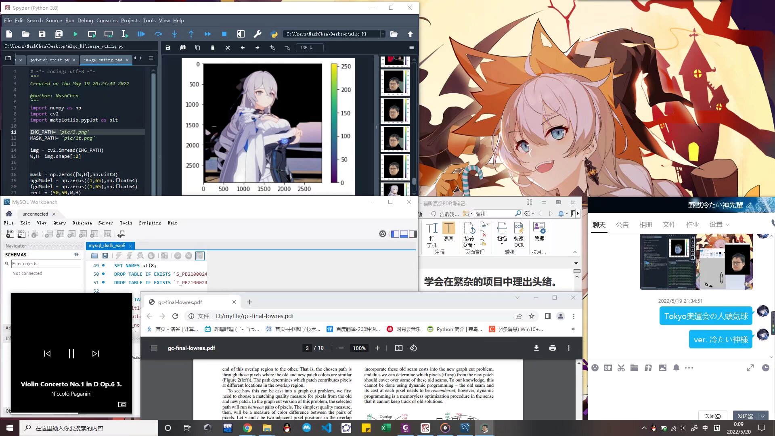775x436 pixels.
Task: Switch to the pytorch_mnist.py tab
Action: point(50,60)
